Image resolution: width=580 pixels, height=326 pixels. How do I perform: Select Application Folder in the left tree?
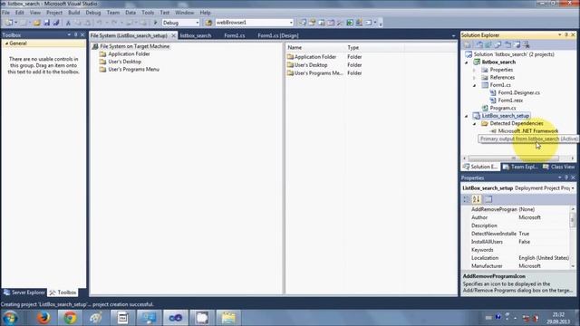(x=129, y=54)
